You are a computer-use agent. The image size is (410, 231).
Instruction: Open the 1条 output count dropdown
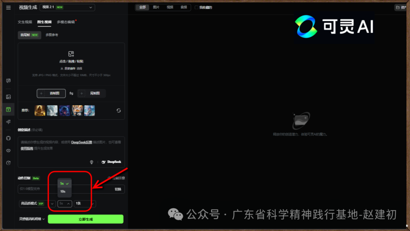coord(85,204)
